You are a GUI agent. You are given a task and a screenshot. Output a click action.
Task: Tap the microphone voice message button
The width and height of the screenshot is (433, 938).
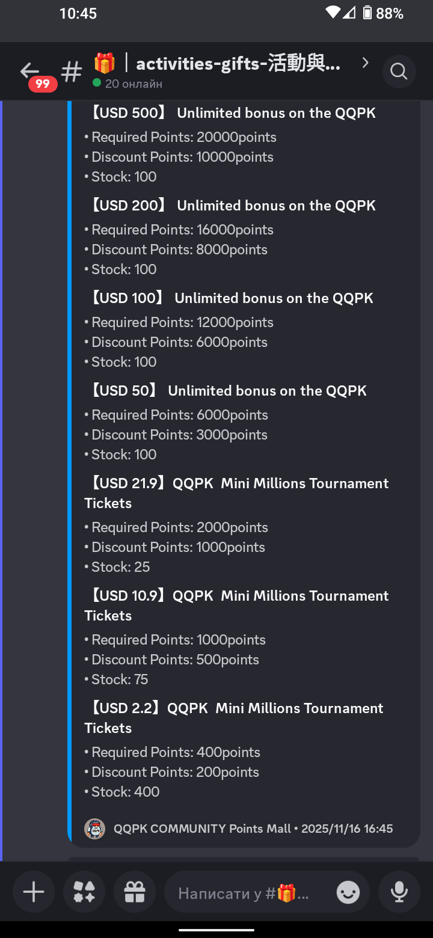point(399,892)
